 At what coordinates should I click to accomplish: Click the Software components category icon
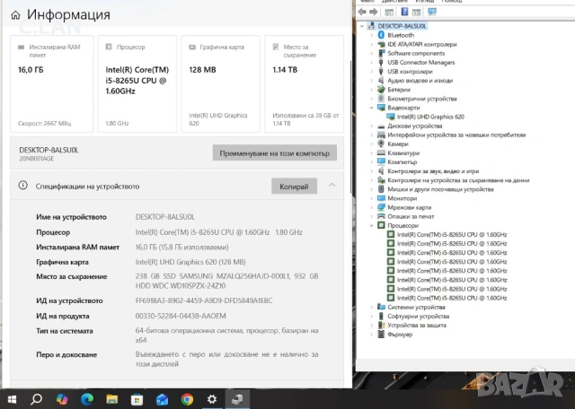[x=381, y=53]
